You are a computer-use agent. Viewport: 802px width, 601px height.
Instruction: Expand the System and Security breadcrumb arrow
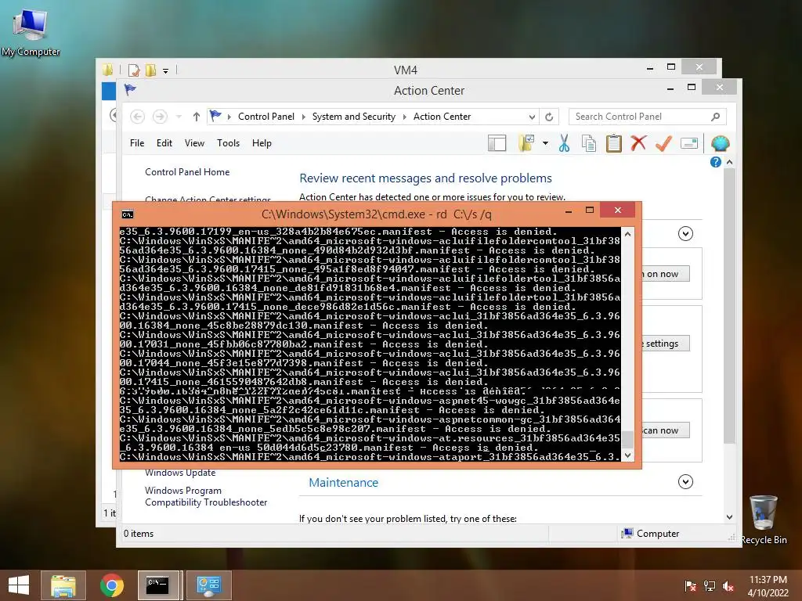click(x=405, y=117)
